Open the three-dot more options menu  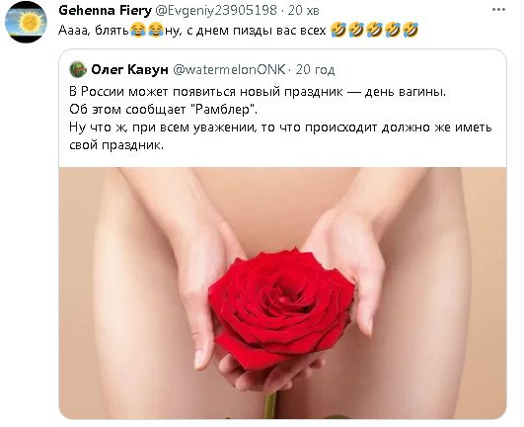click(498, 10)
